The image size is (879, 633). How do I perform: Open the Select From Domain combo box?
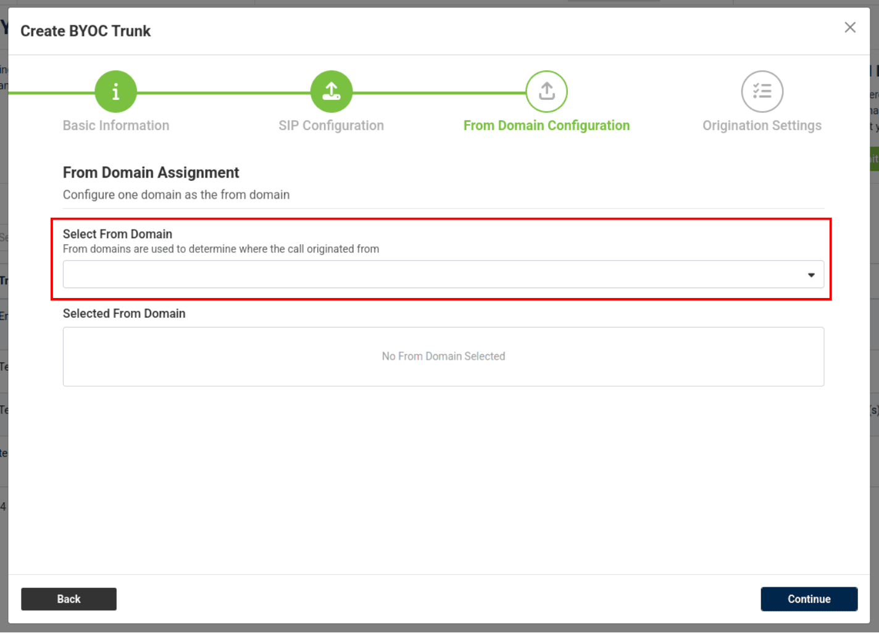(432, 275)
